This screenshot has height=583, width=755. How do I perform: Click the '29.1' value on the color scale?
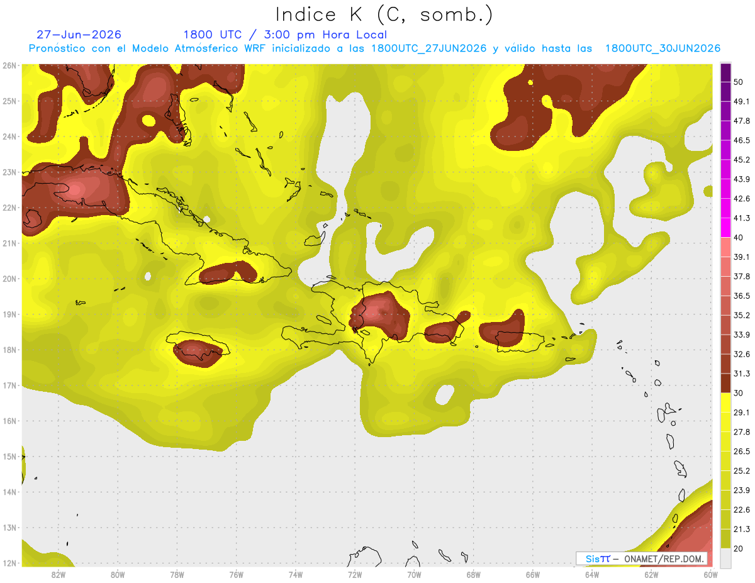click(742, 413)
